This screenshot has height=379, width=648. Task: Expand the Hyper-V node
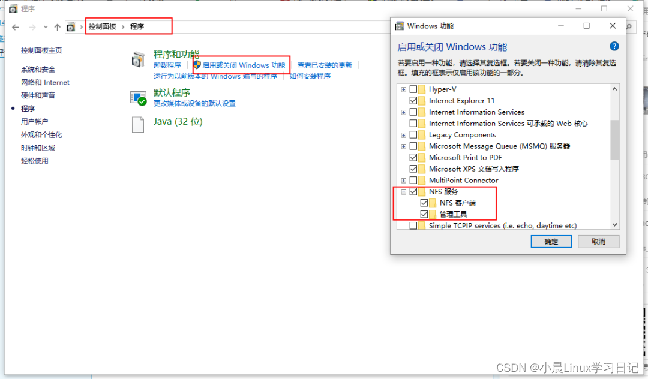pyautogui.click(x=404, y=89)
